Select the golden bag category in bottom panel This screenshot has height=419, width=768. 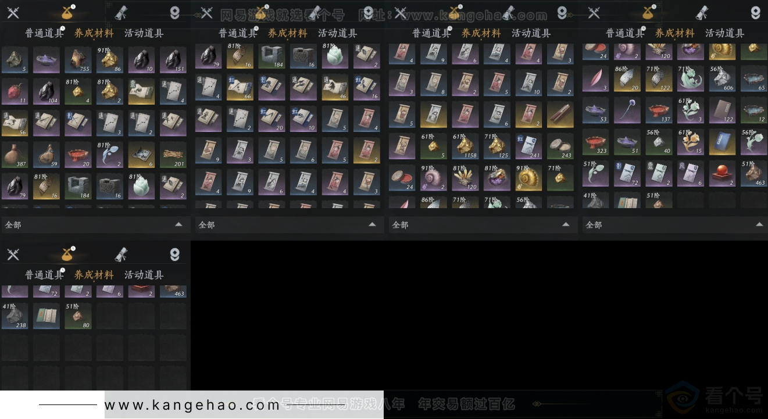click(67, 254)
